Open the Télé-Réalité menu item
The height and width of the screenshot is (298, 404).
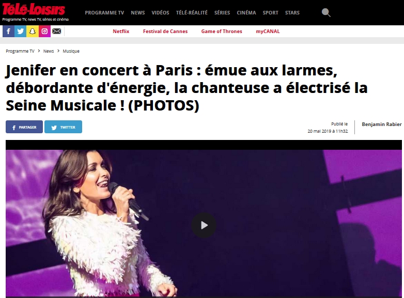[x=192, y=12]
